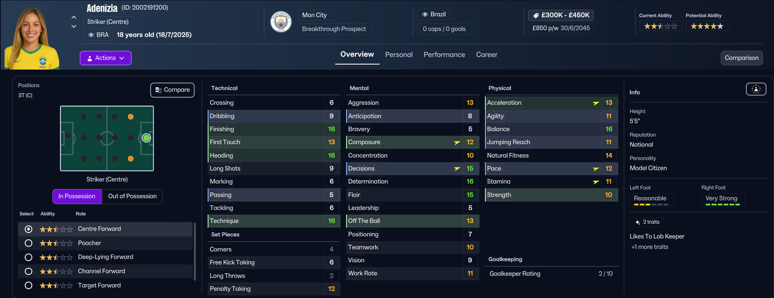
Task: Choose the Target Forward role radio button
Action: pyautogui.click(x=29, y=285)
